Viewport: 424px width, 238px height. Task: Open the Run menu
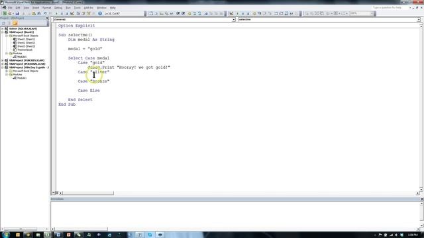coord(68,8)
